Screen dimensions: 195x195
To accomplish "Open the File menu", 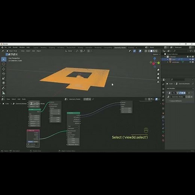I will (x=6, y=47).
